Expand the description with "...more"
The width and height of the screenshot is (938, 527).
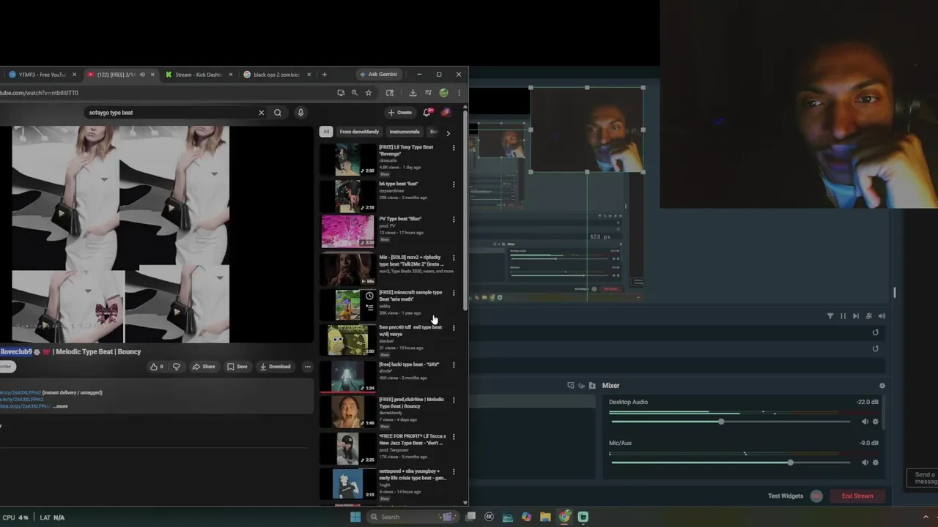click(x=60, y=406)
